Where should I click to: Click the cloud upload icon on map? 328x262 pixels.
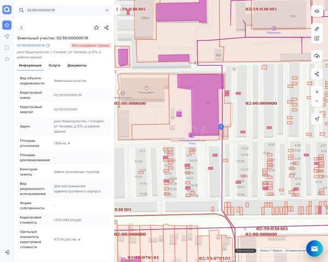point(317,56)
